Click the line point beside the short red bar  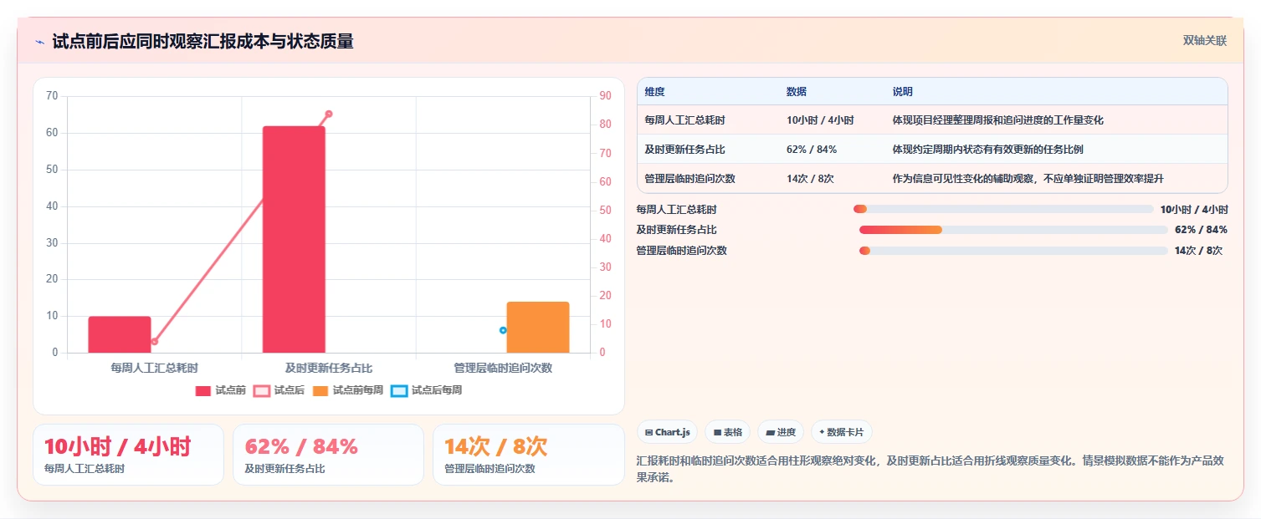click(x=155, y=342)
